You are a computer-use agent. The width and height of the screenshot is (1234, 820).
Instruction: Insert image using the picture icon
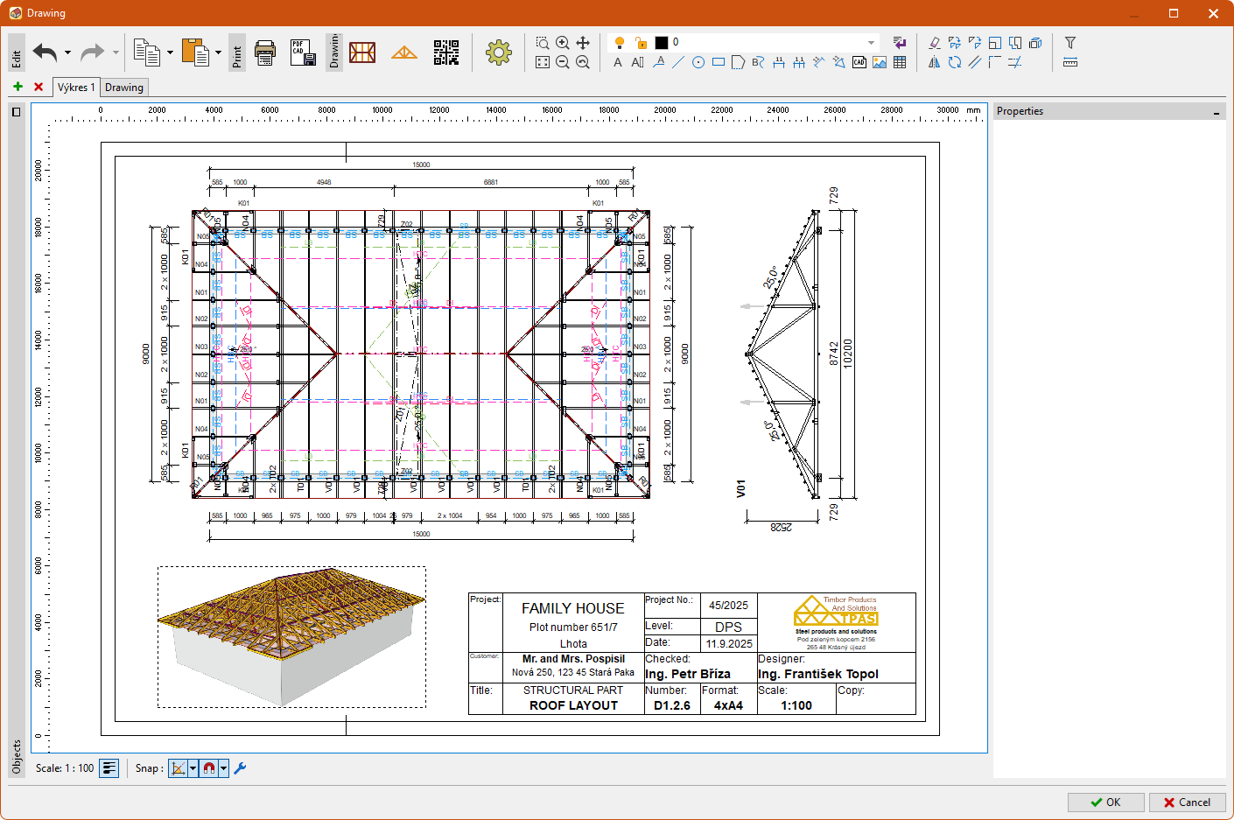pos(880,62)
